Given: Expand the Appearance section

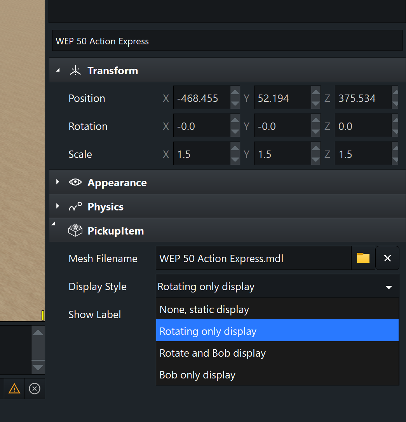Looking at the screenshot, I should coord(58,182).
